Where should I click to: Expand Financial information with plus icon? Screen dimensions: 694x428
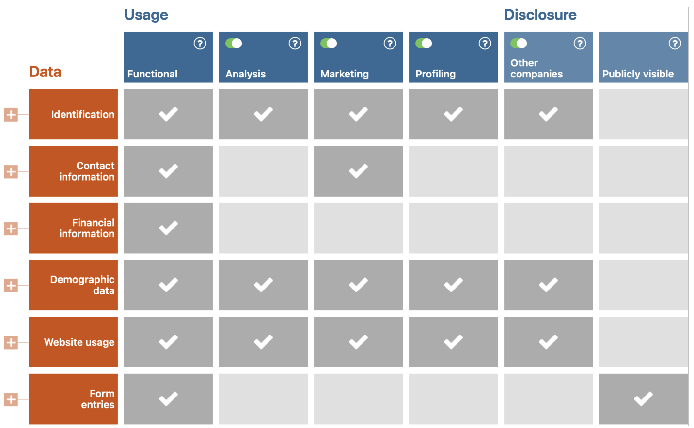coord(11,229)
